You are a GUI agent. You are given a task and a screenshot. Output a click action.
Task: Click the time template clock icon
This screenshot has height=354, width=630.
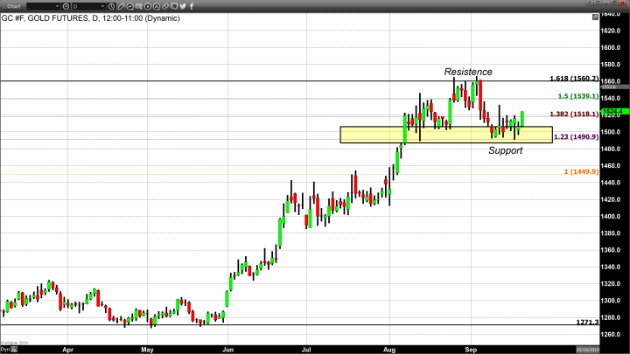tap(111, 6)
